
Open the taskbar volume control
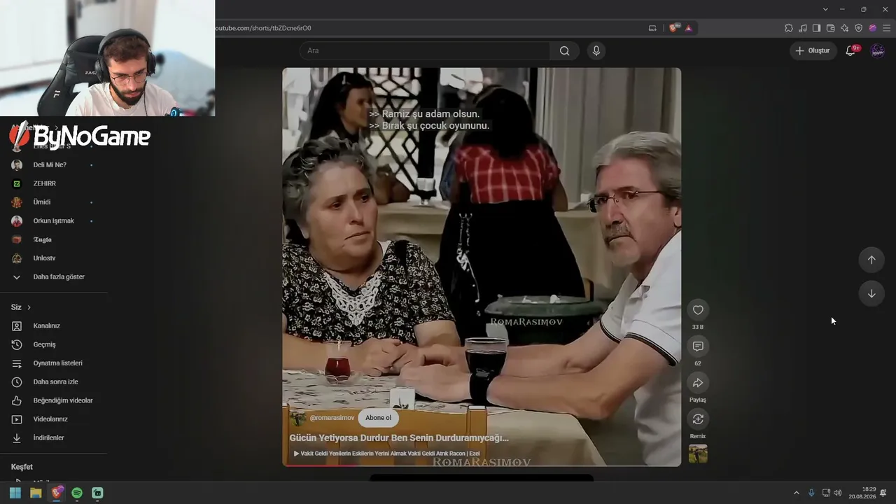838,493
